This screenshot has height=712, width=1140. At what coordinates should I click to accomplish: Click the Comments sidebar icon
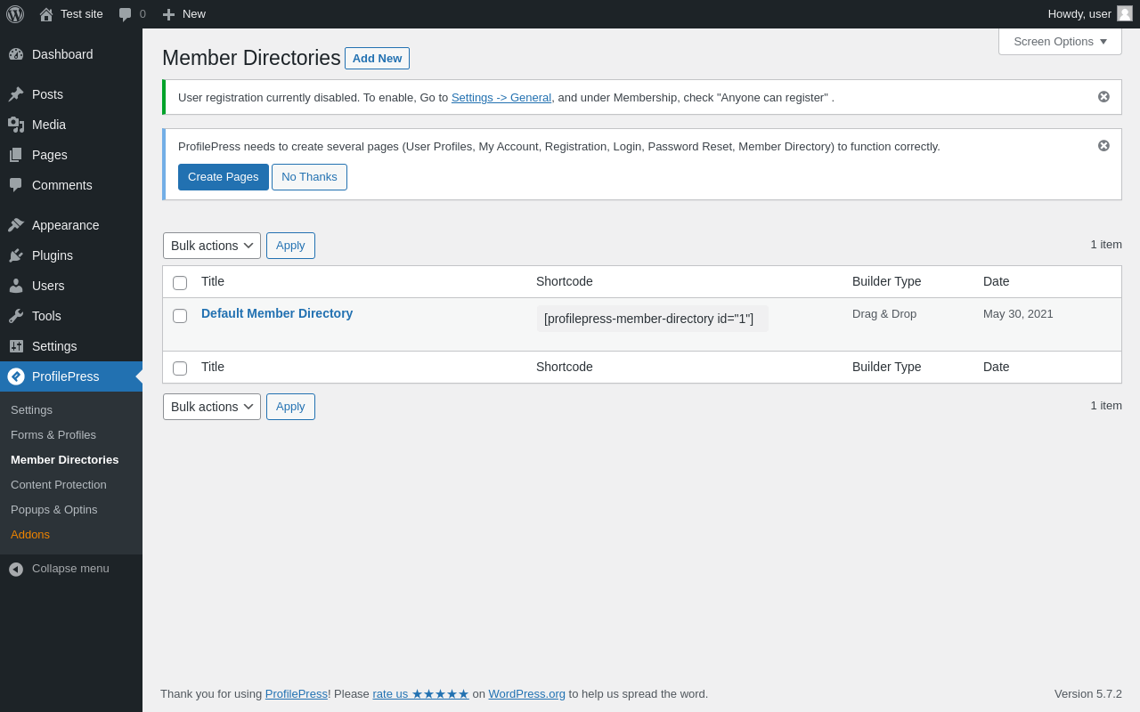(16, 185)
